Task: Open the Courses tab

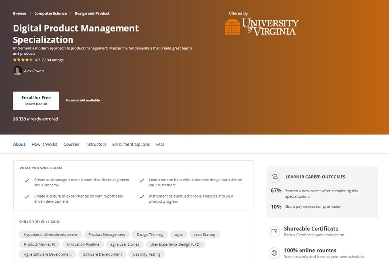Action: click(x=71, y=144)
